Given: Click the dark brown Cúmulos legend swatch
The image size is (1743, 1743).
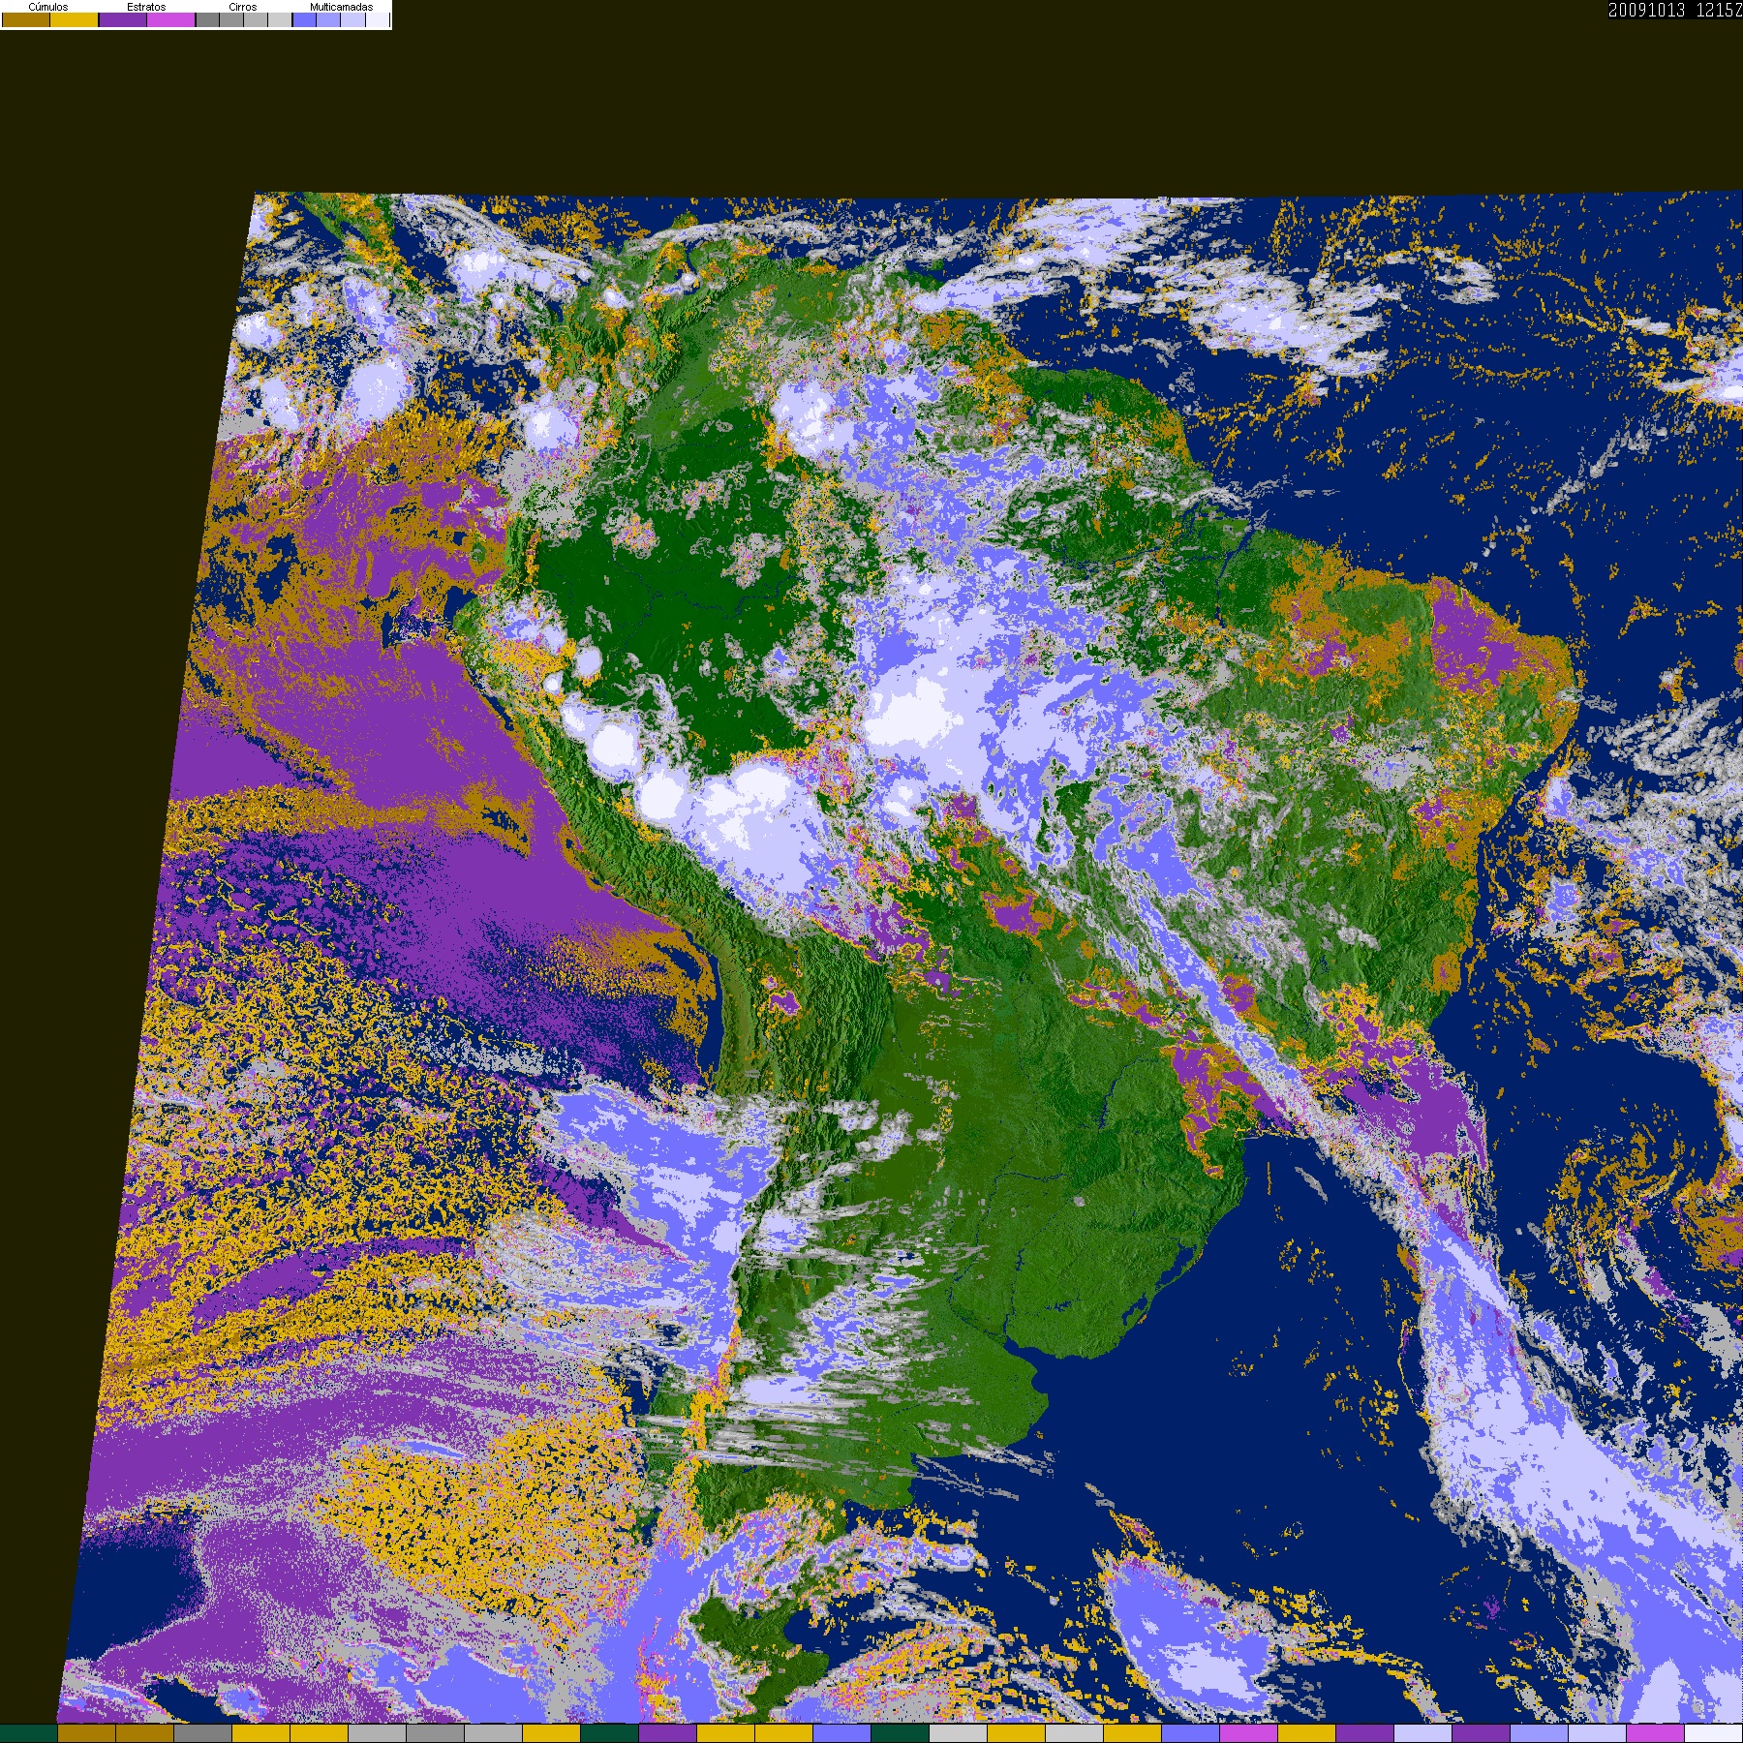Looking at the screenshot, I should [x=26, y=19].
